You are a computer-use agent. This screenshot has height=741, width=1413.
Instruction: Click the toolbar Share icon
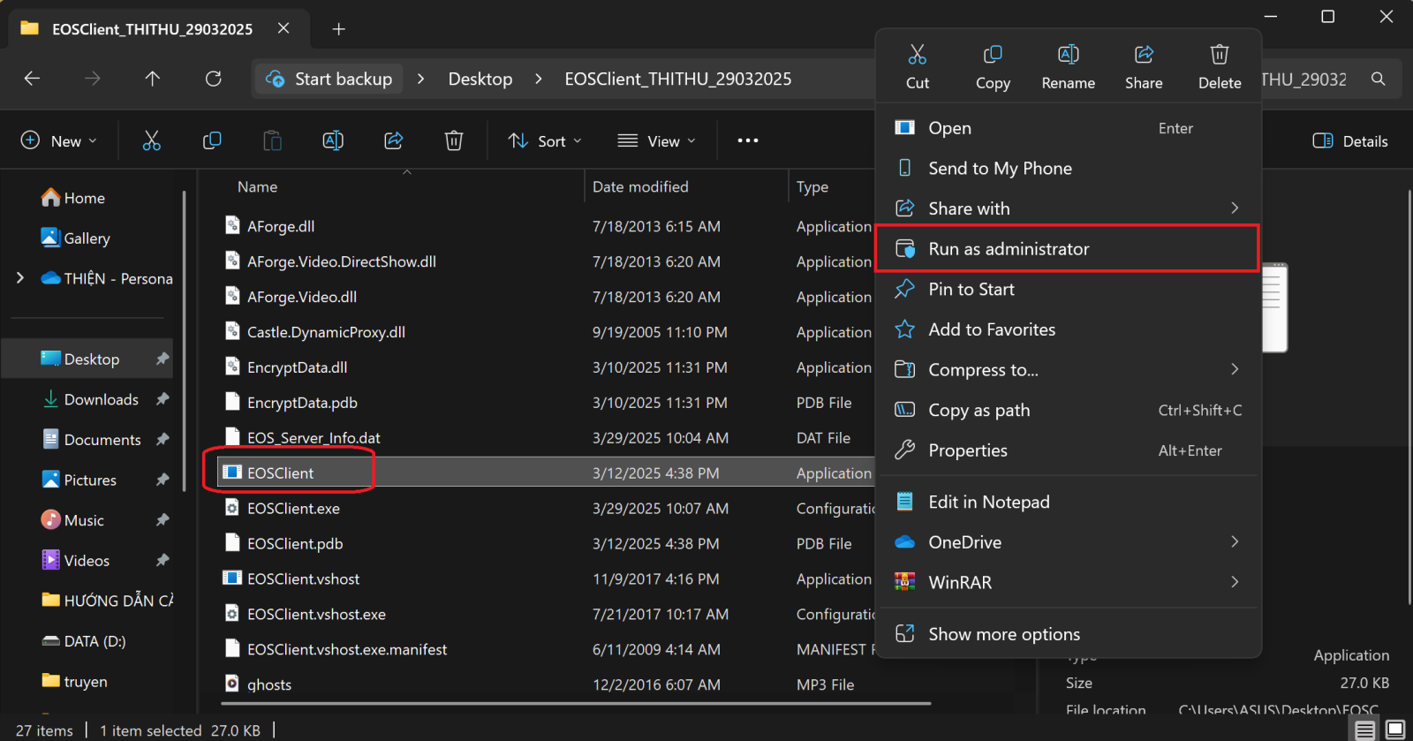394,140
